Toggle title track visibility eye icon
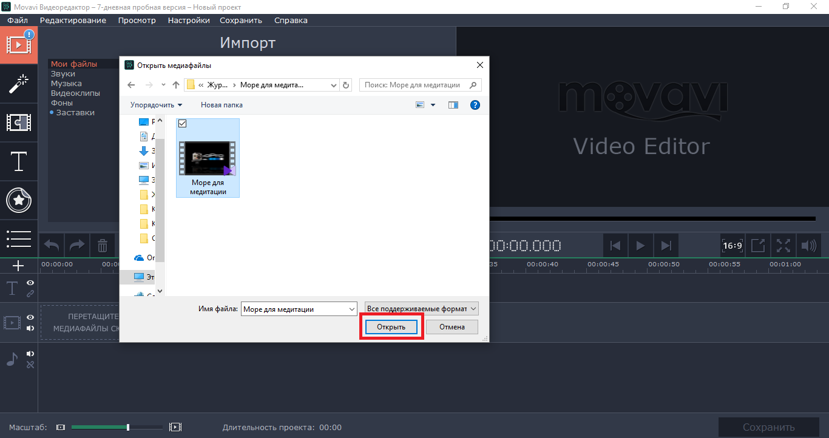This screenshot has height=438, width=829. click(x=30, y=283)
